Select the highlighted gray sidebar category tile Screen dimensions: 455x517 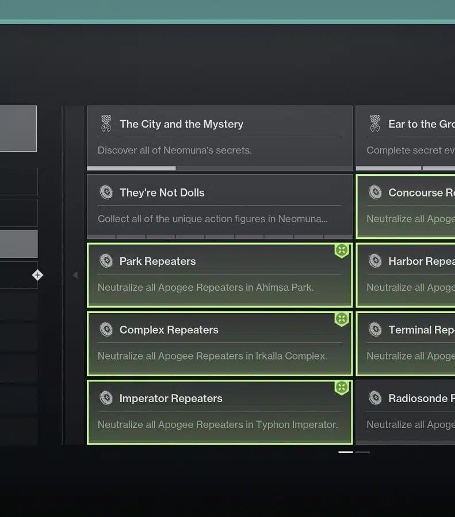(x=19, y=244)
